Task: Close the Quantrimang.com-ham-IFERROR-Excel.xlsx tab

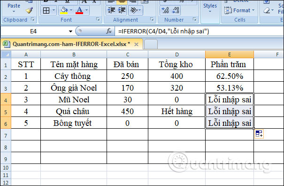Action: tap(136, 44)
